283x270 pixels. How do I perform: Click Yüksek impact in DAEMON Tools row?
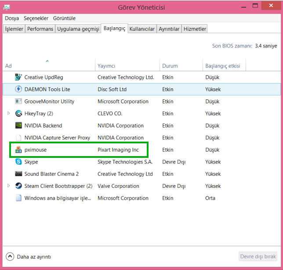213,89
